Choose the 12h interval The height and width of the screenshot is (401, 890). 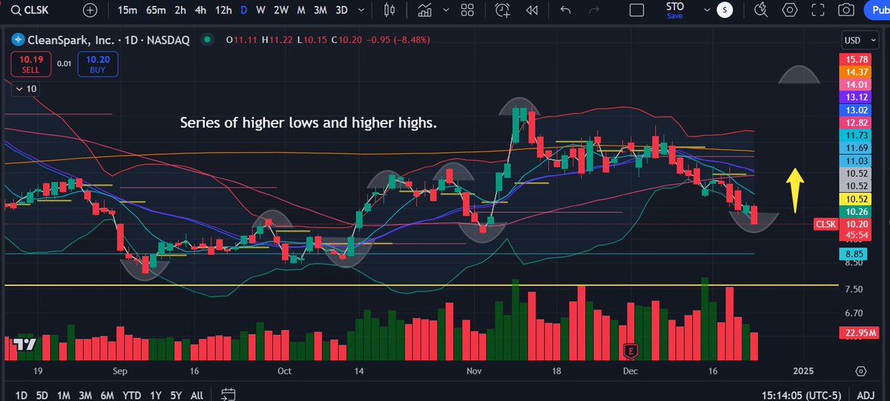tap(223, 10)
